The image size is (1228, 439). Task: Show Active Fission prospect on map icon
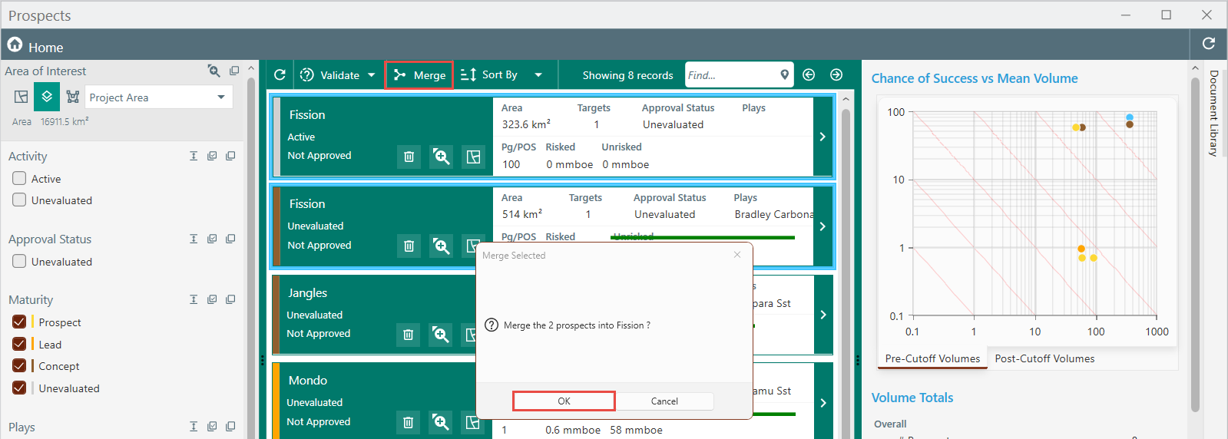[474, 157]
